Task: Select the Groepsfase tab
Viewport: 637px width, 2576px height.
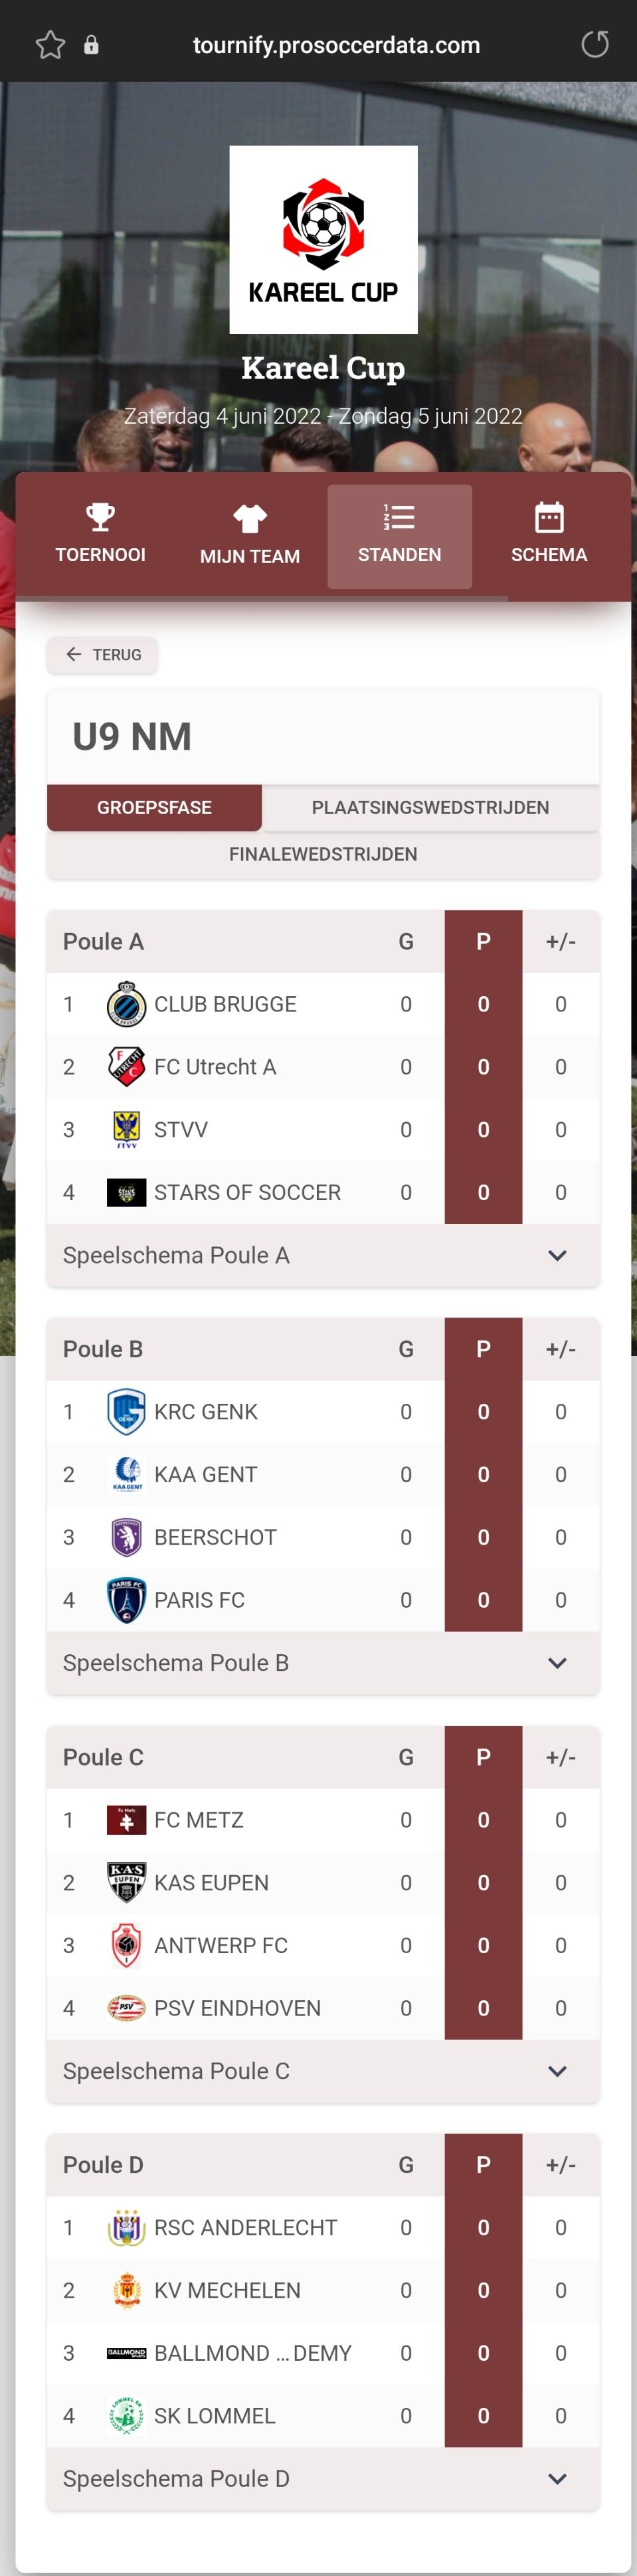Action: click(154, 807)
